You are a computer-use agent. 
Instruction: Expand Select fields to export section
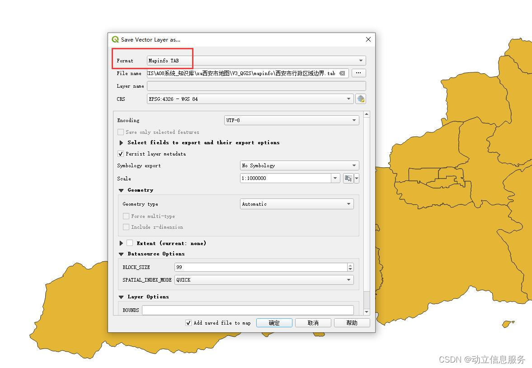[121, 143]
